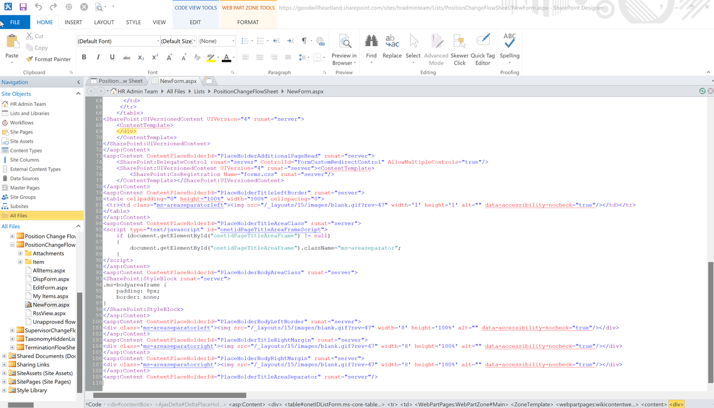Image resolution: width=714 pixels, height=408 pixels.
Task: Open Lists and Libraries in Site Objects
Action: [30, 113]
